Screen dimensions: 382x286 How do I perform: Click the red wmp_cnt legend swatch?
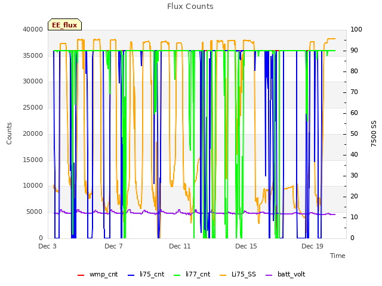click(x=81, y=275)
